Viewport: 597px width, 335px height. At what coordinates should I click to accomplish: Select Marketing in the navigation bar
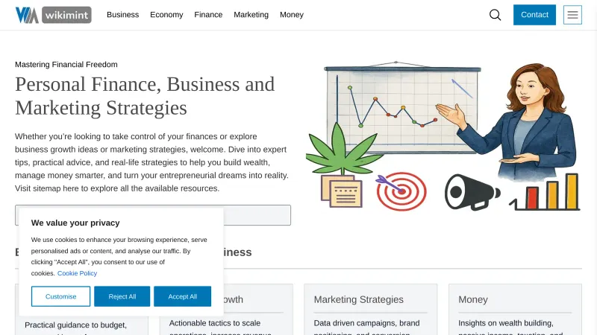pos(251,15)
